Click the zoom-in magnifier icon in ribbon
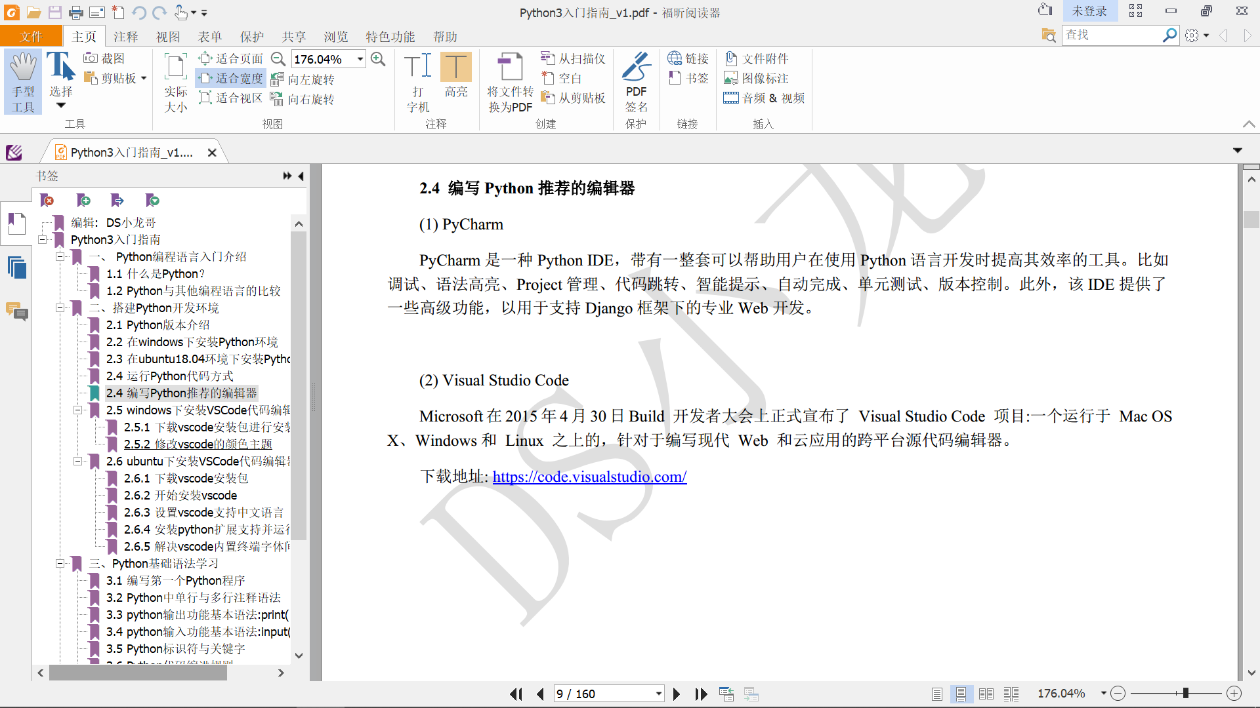 (x=378, y=59)
